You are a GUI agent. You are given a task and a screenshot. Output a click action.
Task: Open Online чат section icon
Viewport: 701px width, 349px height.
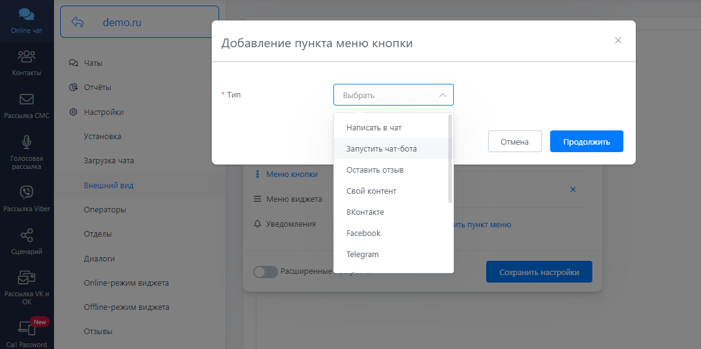click(27, 14)
